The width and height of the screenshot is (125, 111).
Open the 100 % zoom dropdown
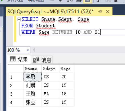[x=28, y=50]
